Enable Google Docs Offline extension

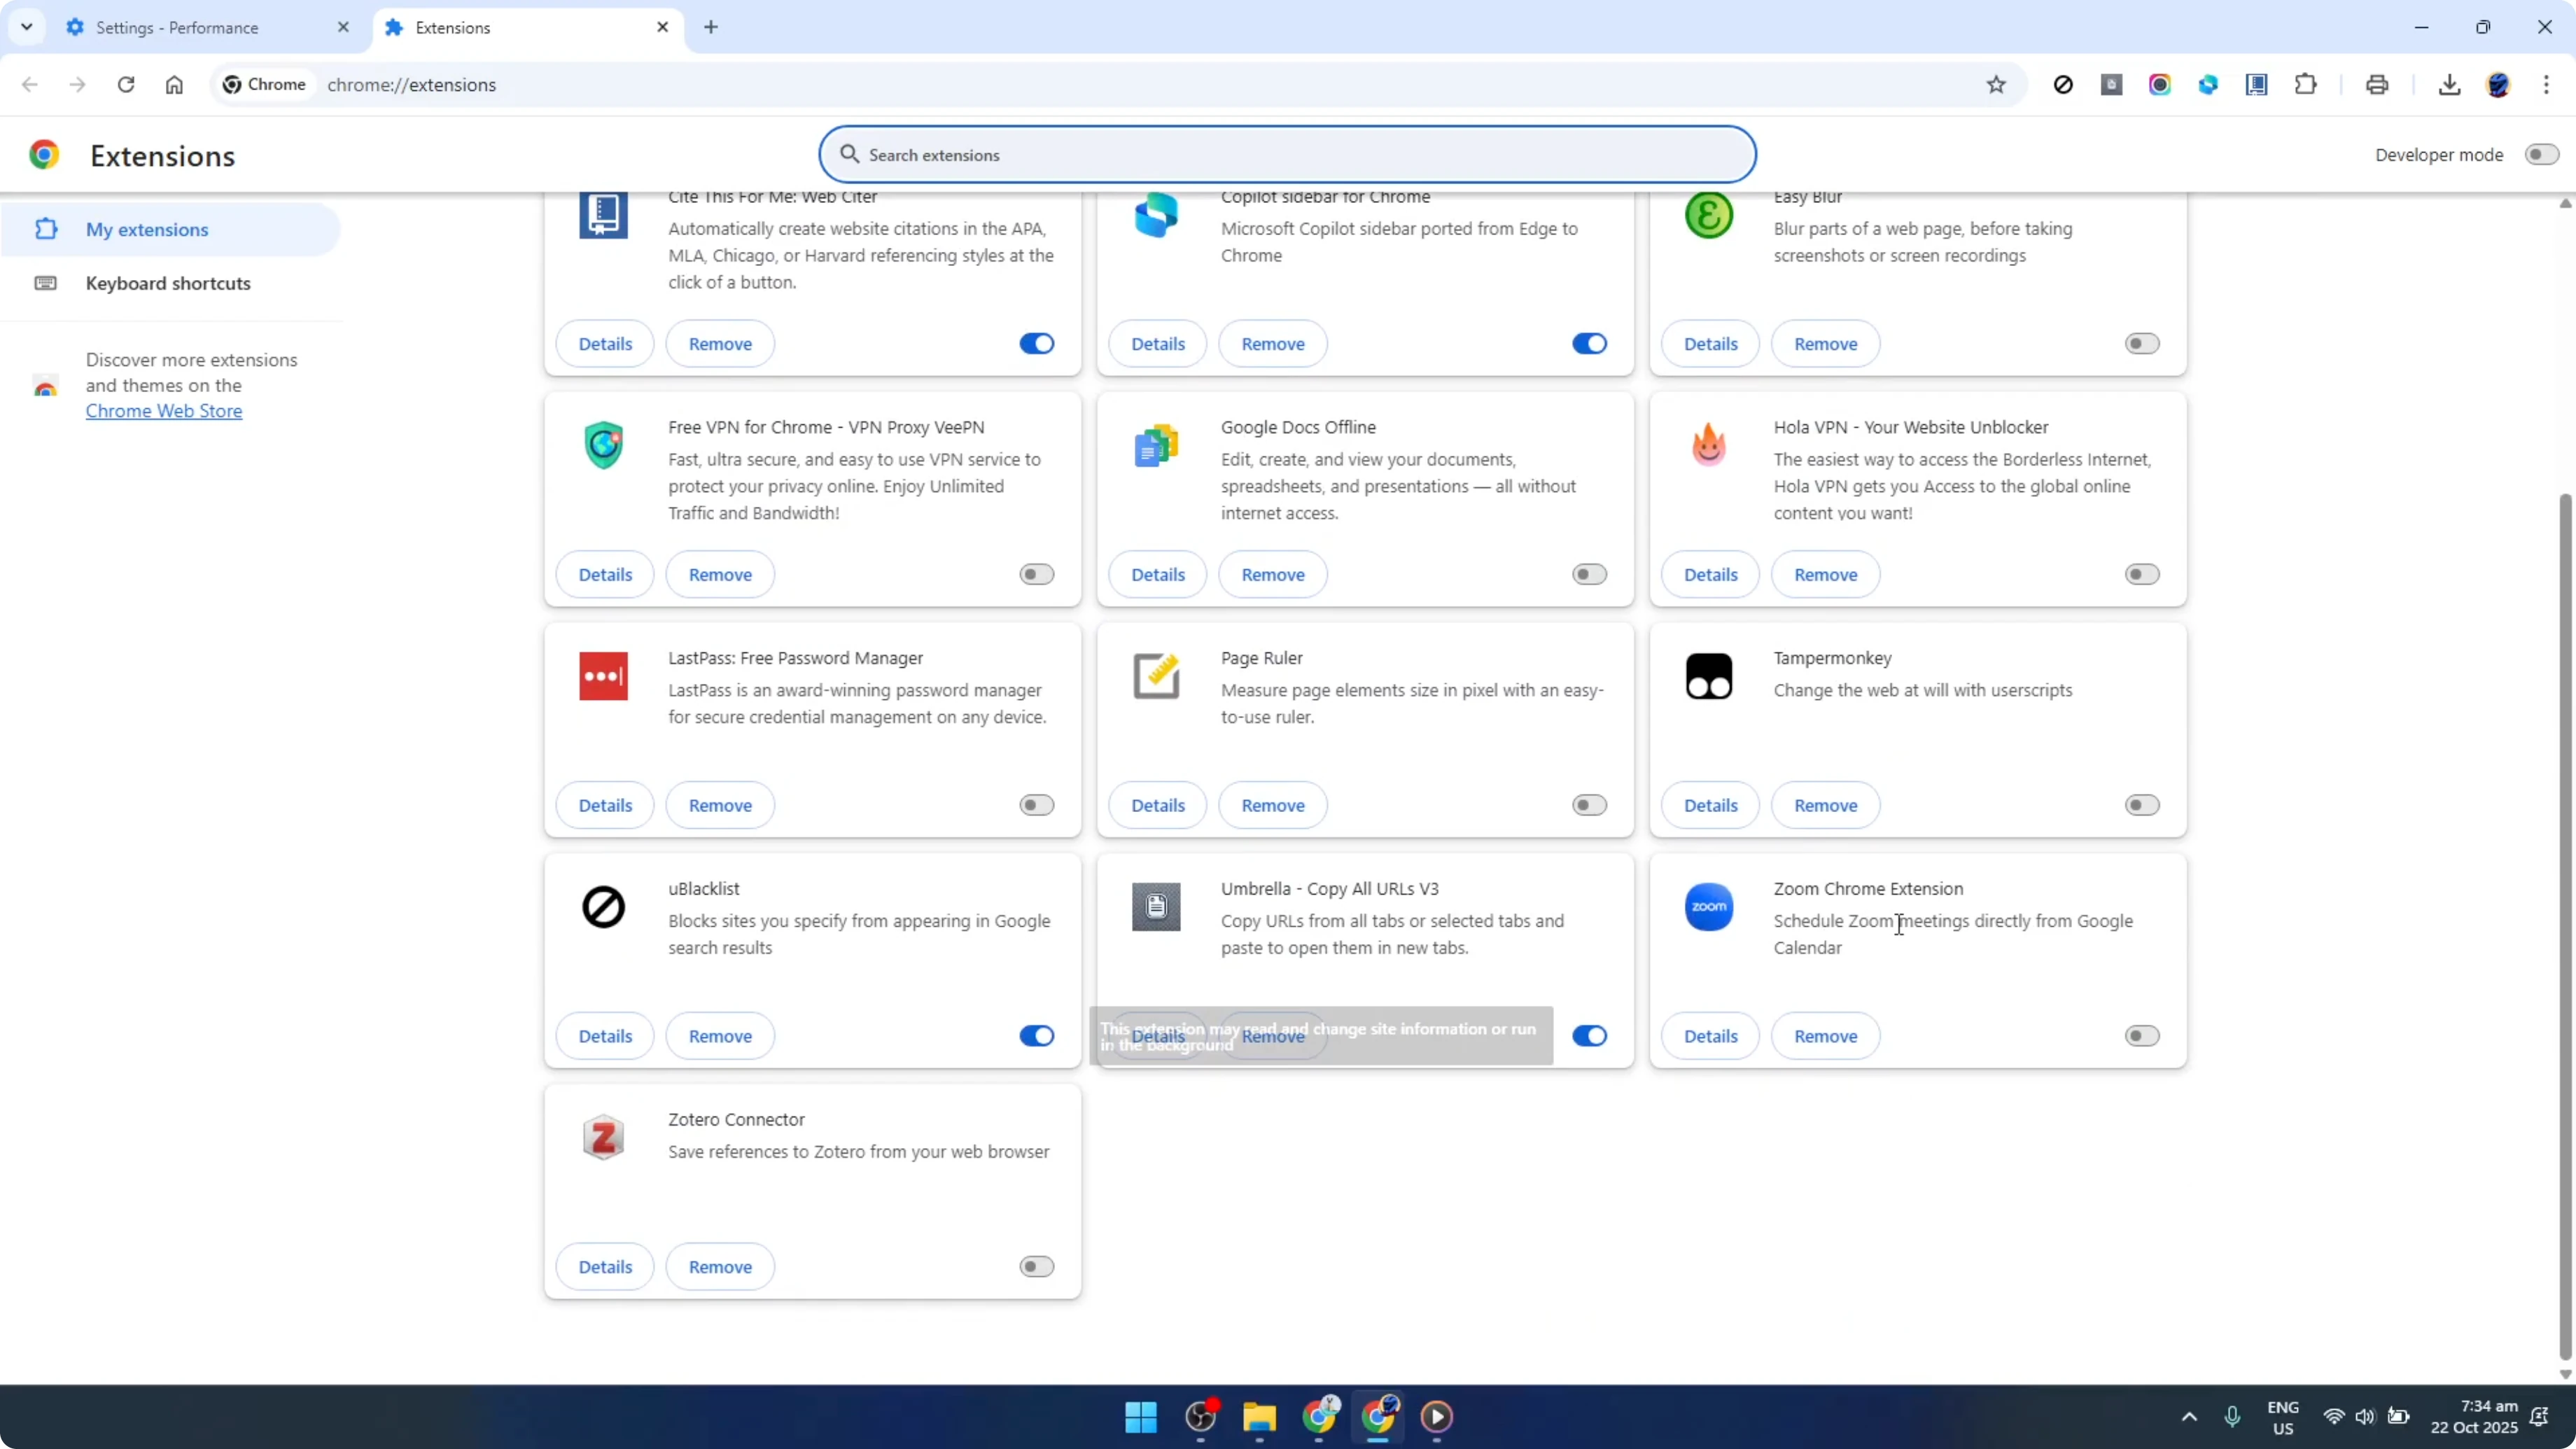pyautogui.click(x=1589, y=575)
